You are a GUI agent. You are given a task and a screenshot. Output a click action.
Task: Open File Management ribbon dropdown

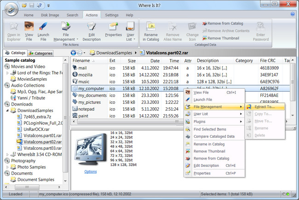point(66,31)
